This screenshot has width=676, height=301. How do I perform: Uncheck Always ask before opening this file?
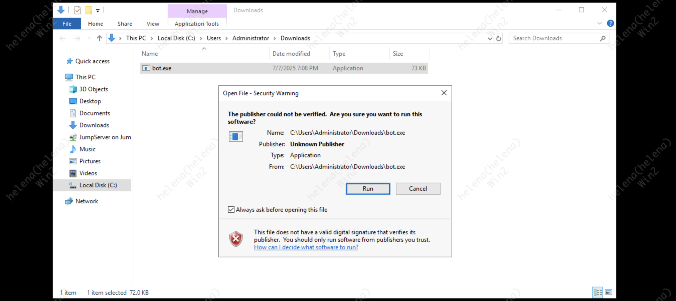tap(231, 210)
